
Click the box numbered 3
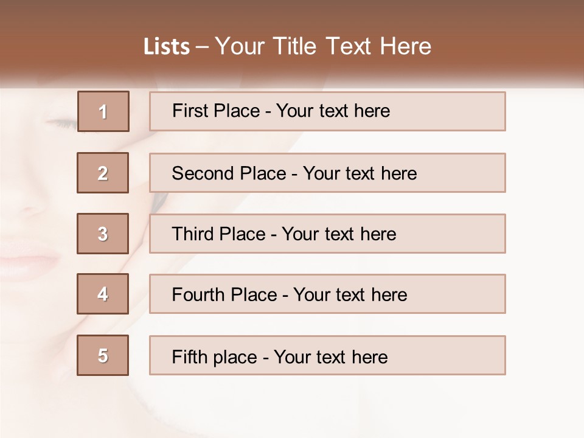point(103,234)
